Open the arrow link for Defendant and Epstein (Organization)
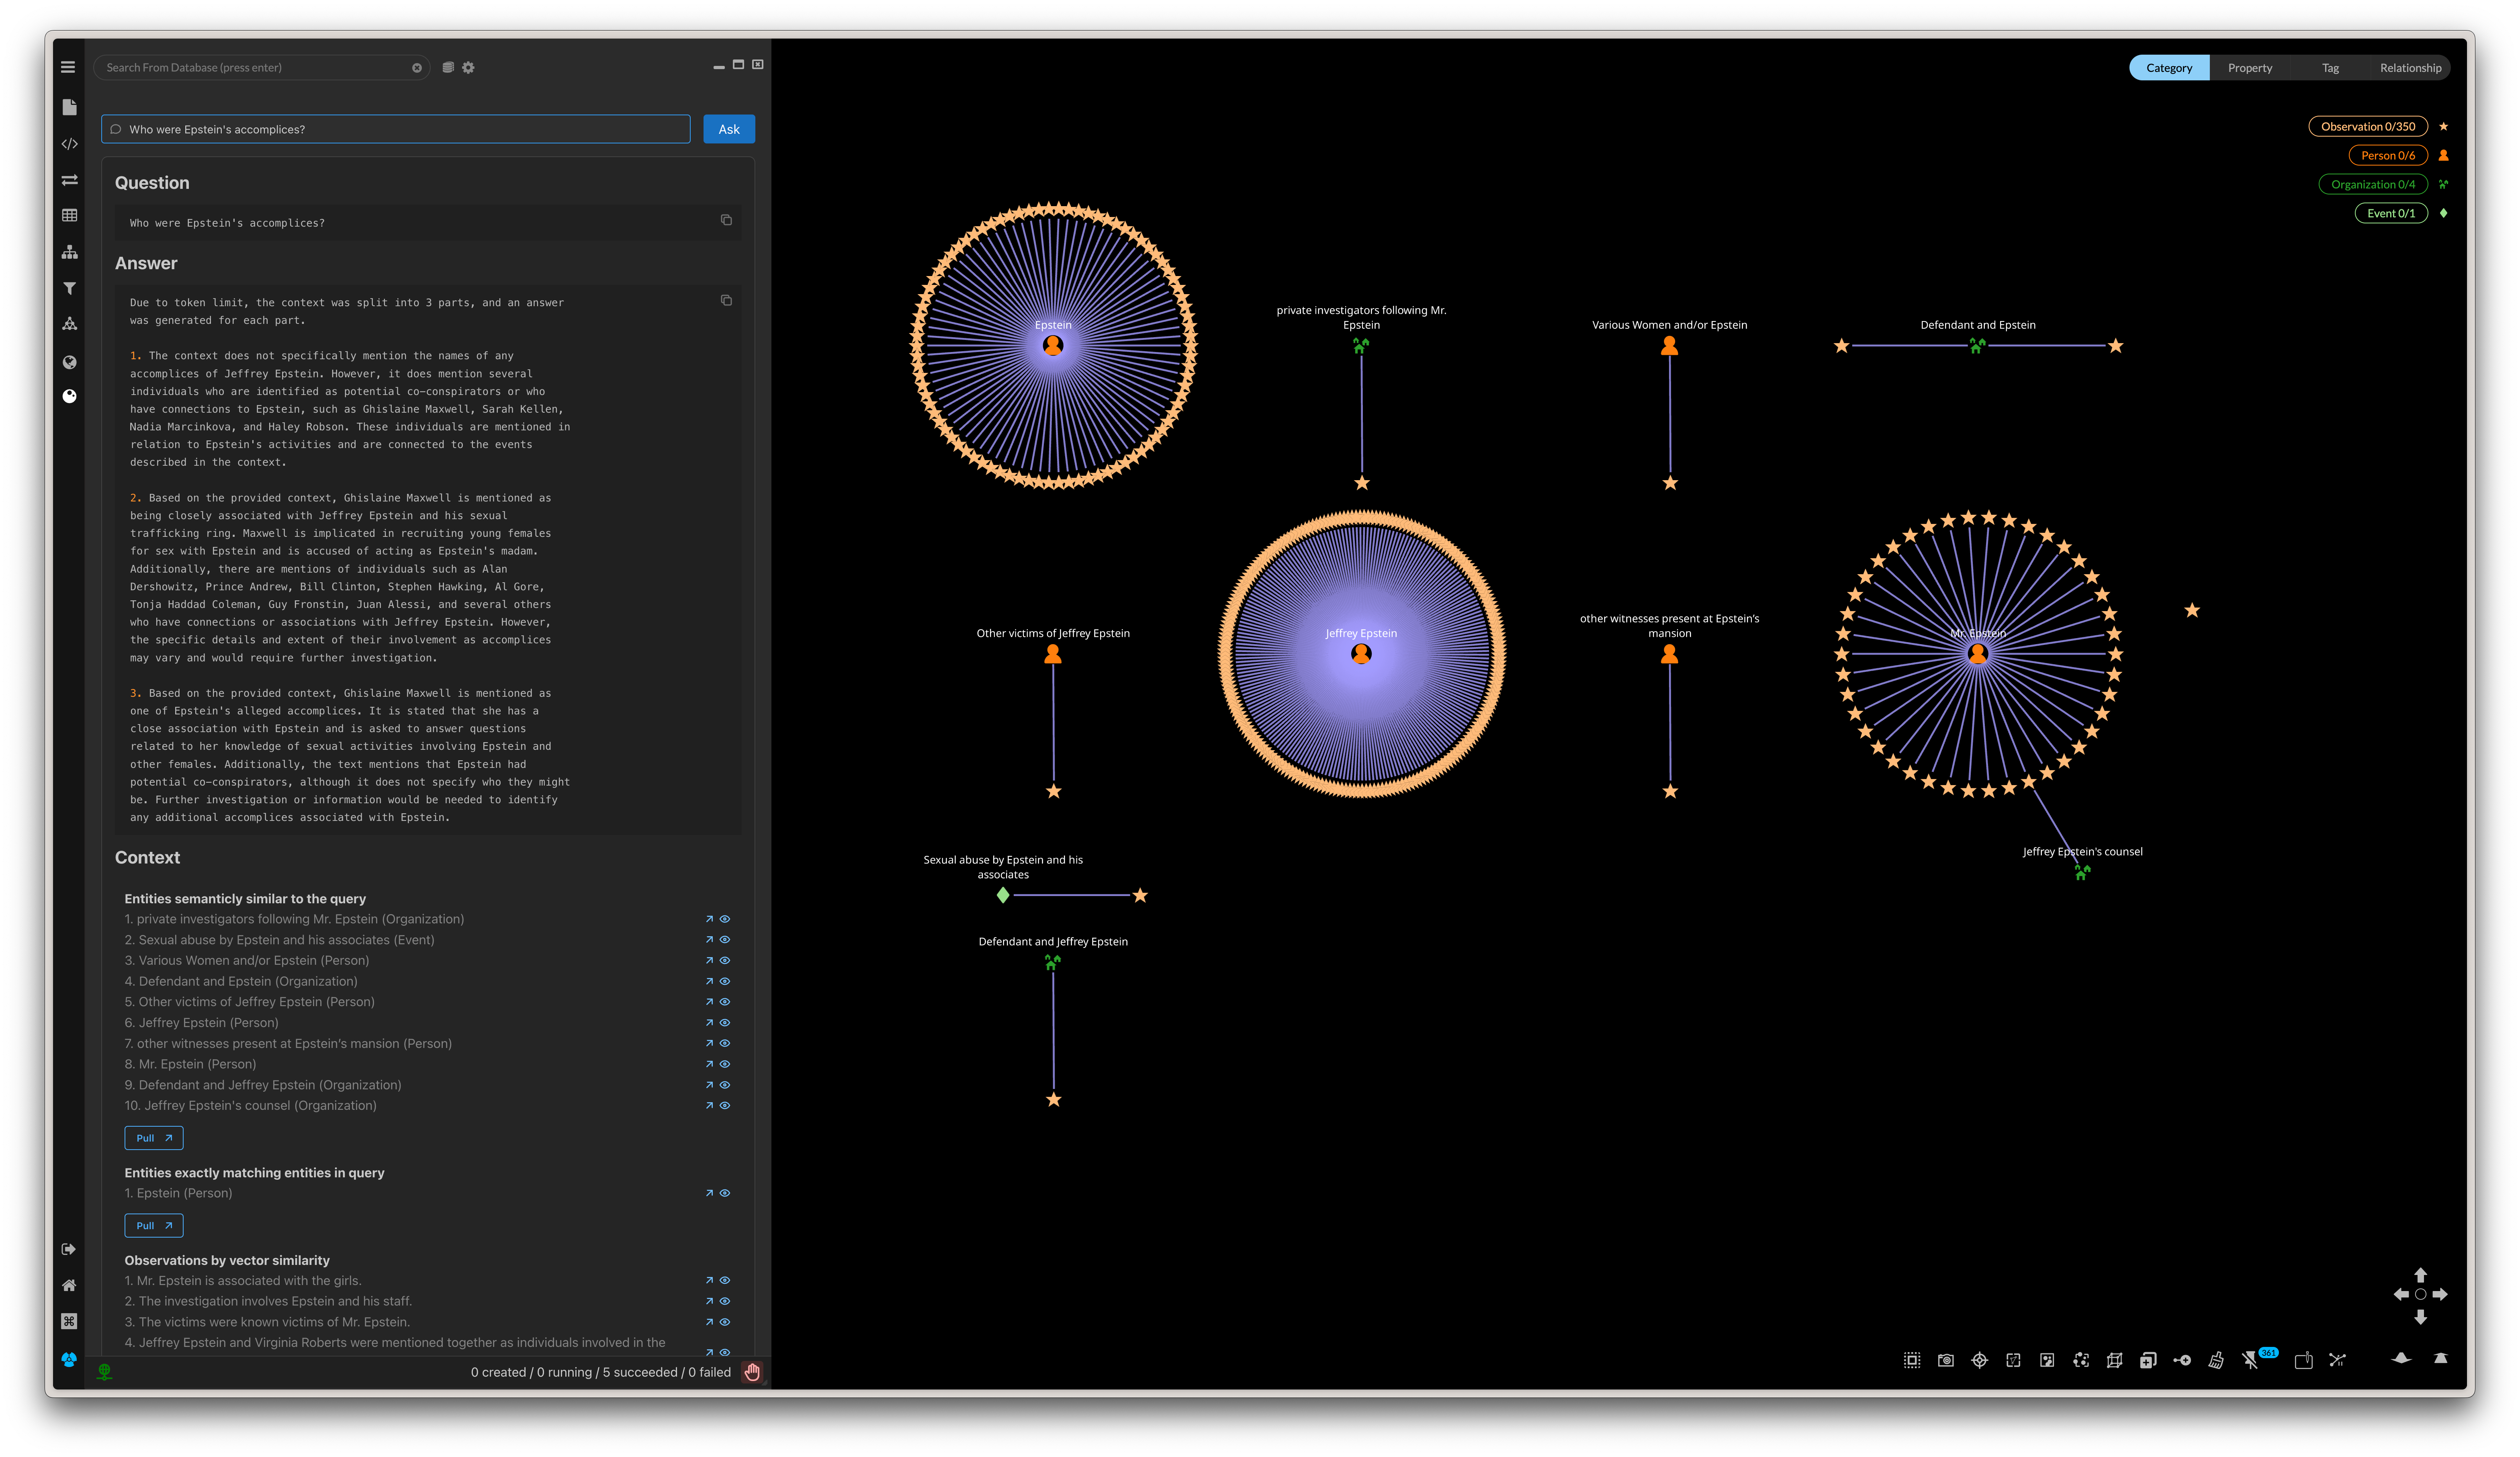 [709, 982]
